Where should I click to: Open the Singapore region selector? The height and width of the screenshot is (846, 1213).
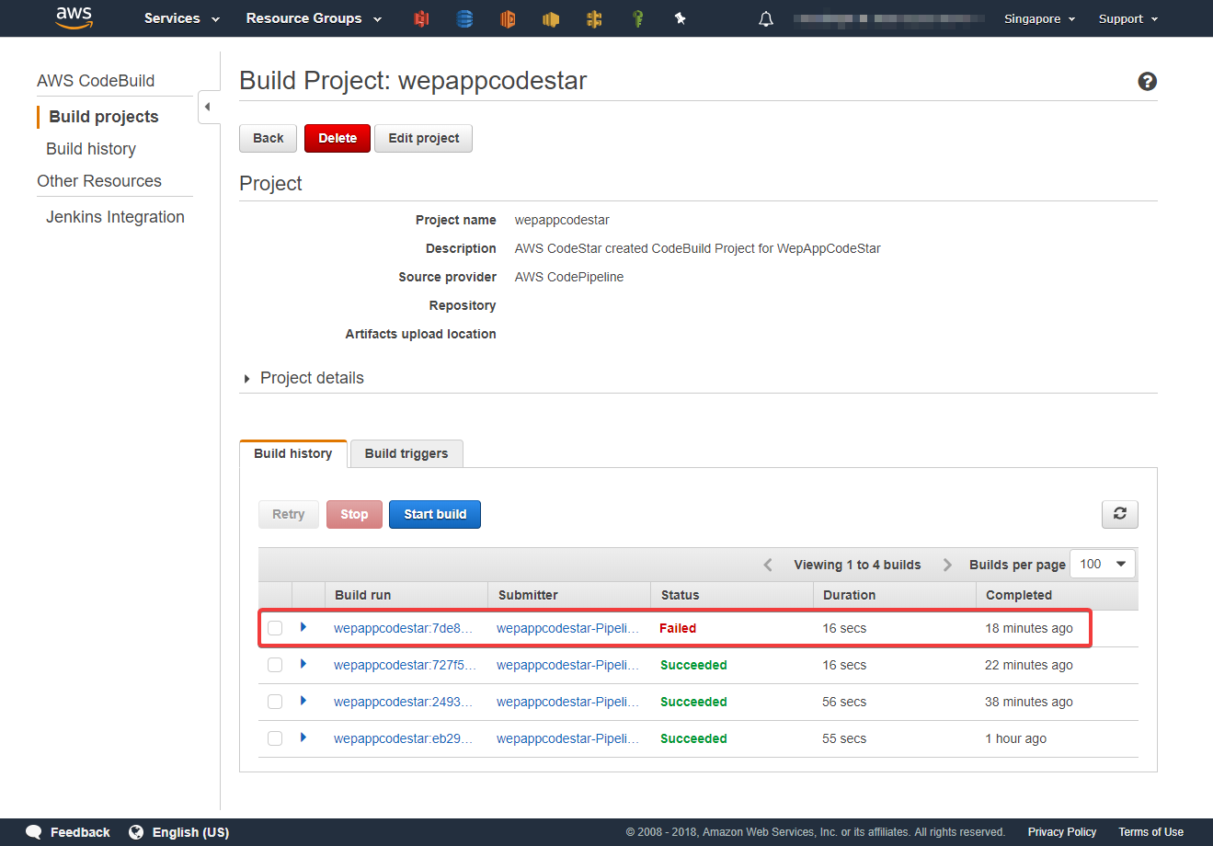click(x=1040, y=18)
